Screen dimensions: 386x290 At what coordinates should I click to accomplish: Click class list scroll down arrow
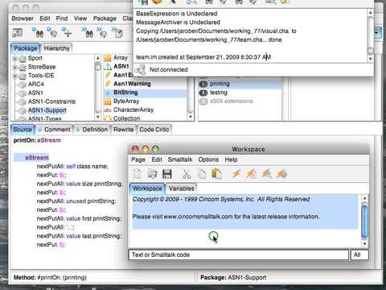click(191, 117)
